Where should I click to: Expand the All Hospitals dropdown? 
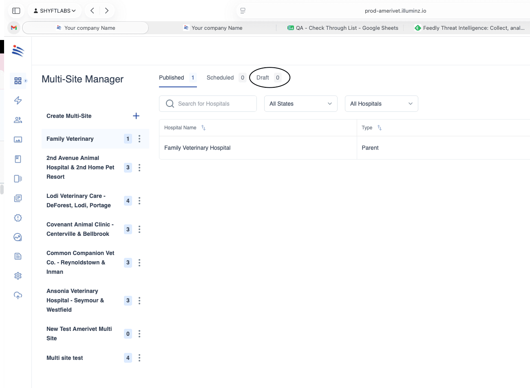pyautogui.click(x=382, y=104)
